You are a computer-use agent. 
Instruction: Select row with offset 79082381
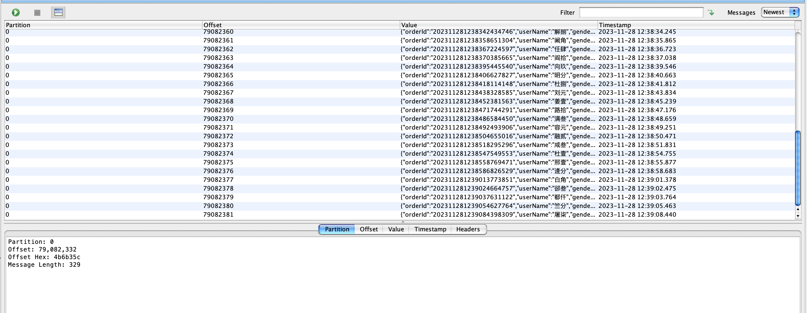click(x=400, y=215)
